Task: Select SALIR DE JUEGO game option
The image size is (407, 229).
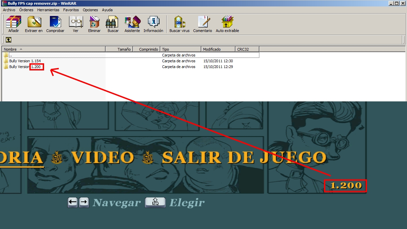Action: tap(244, 158)
